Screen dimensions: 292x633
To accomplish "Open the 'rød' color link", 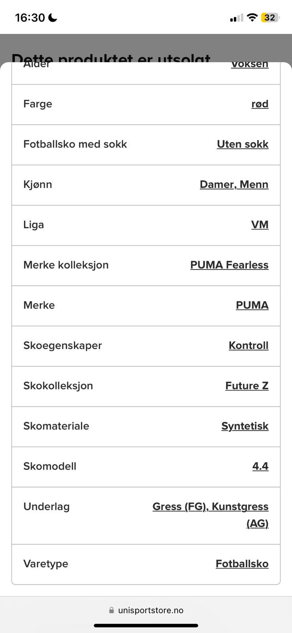I will (260, 104).
